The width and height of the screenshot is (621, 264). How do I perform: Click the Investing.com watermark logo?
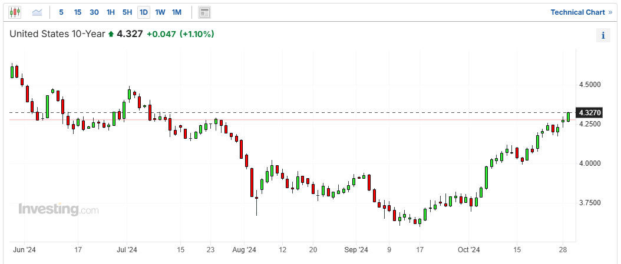58,209
